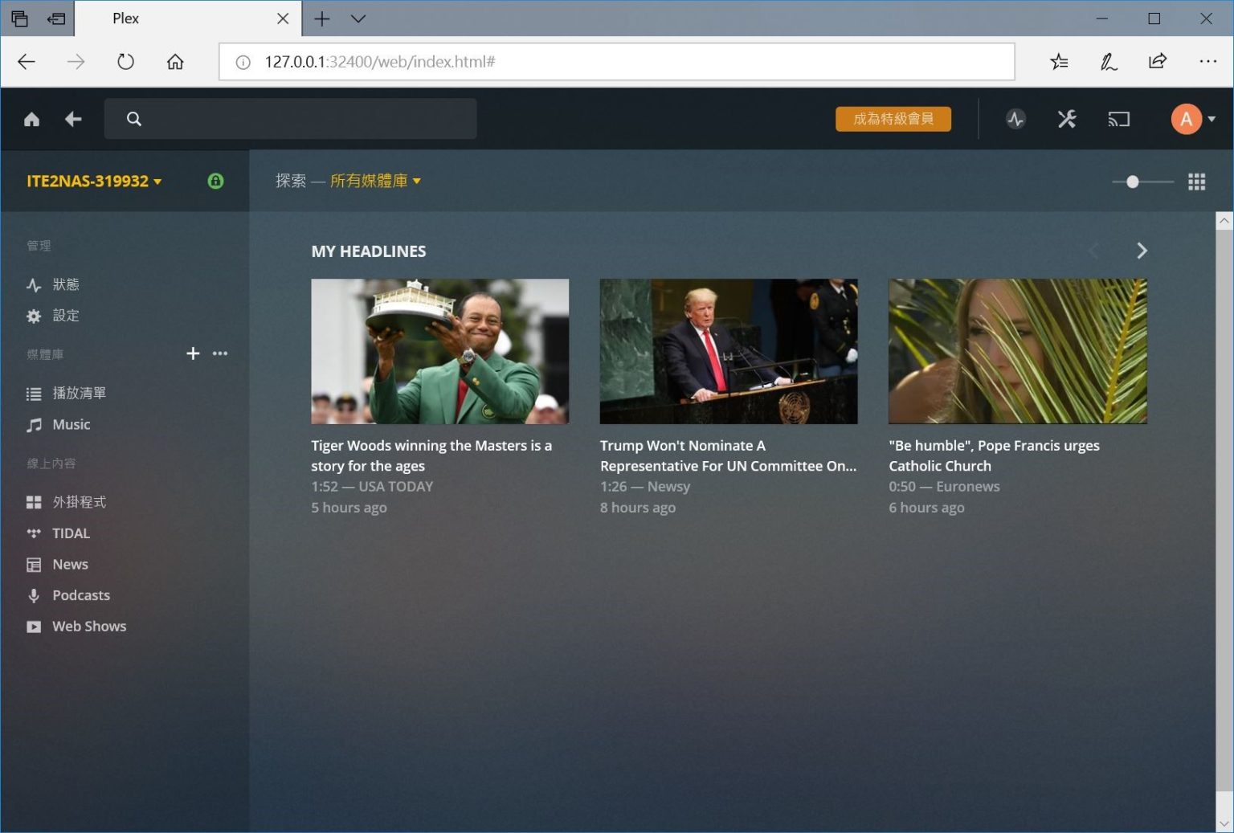This screenshot has height=833, width=1234.
Task: Open the Pope Francis video thumbnail
Action: (1017, 351)
